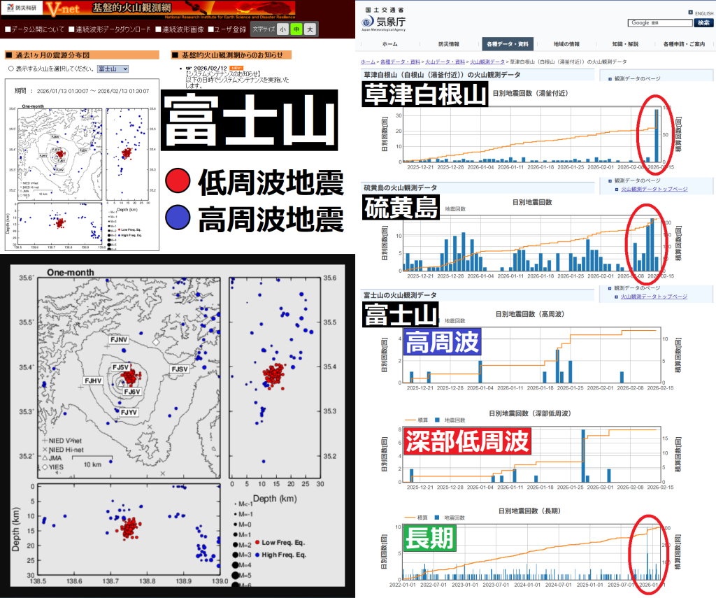Set font size to 大 (large)
Image resolution: width=716 pixels, height=598 pixels.
[310, 29]
